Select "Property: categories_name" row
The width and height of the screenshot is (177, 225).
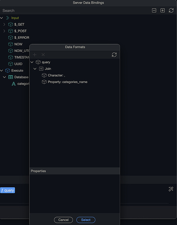point(68,82)
